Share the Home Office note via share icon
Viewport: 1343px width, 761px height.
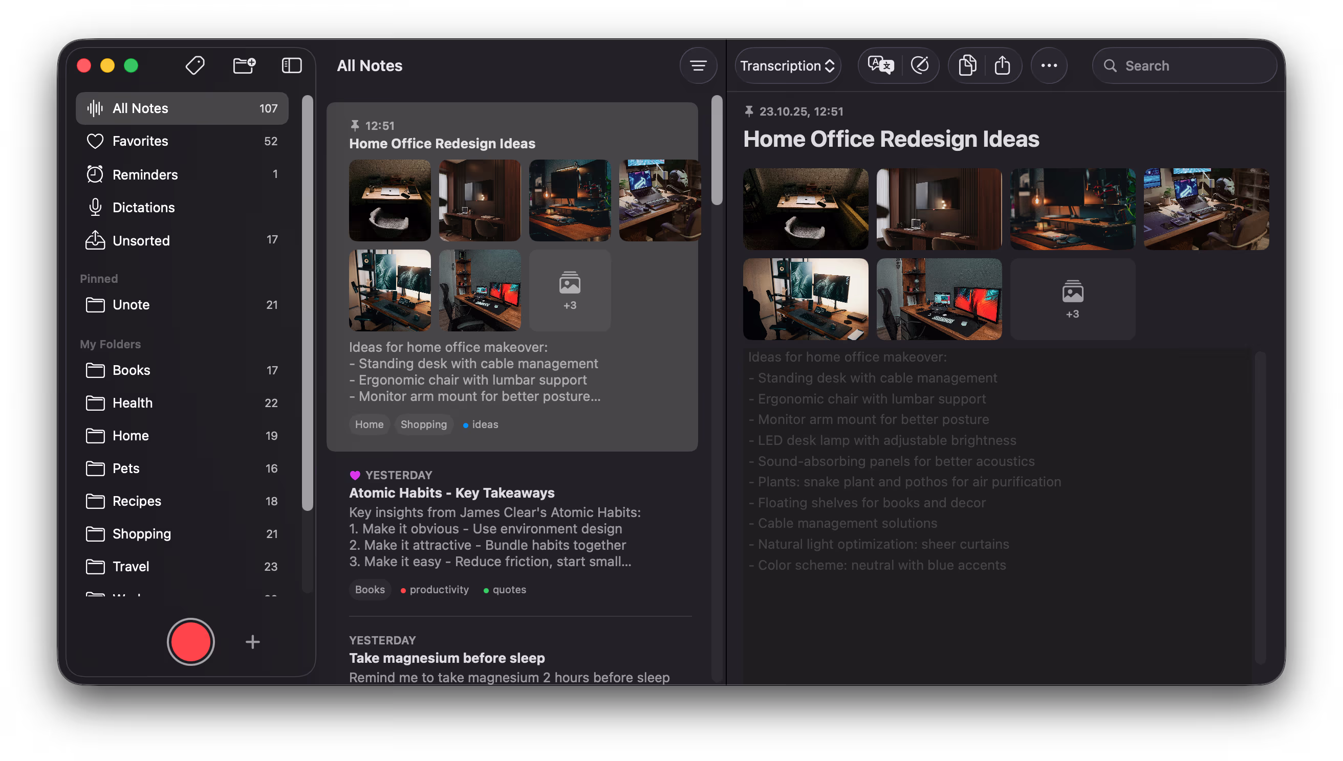pyautogui.click(x=1003, y=65)
